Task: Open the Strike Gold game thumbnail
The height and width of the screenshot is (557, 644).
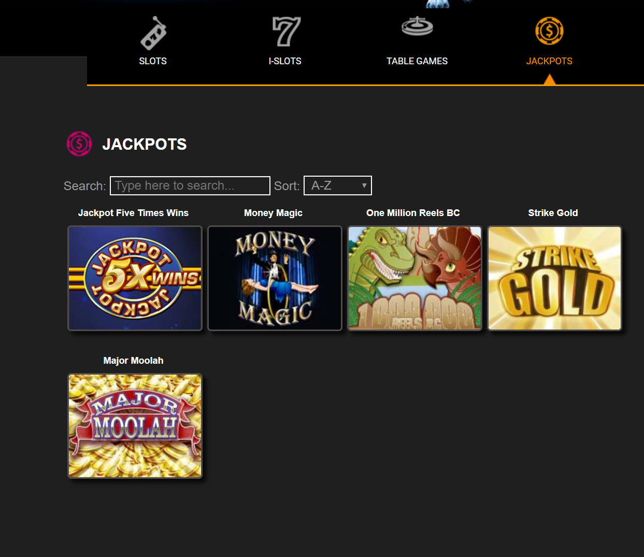Action: coord(554,278)
